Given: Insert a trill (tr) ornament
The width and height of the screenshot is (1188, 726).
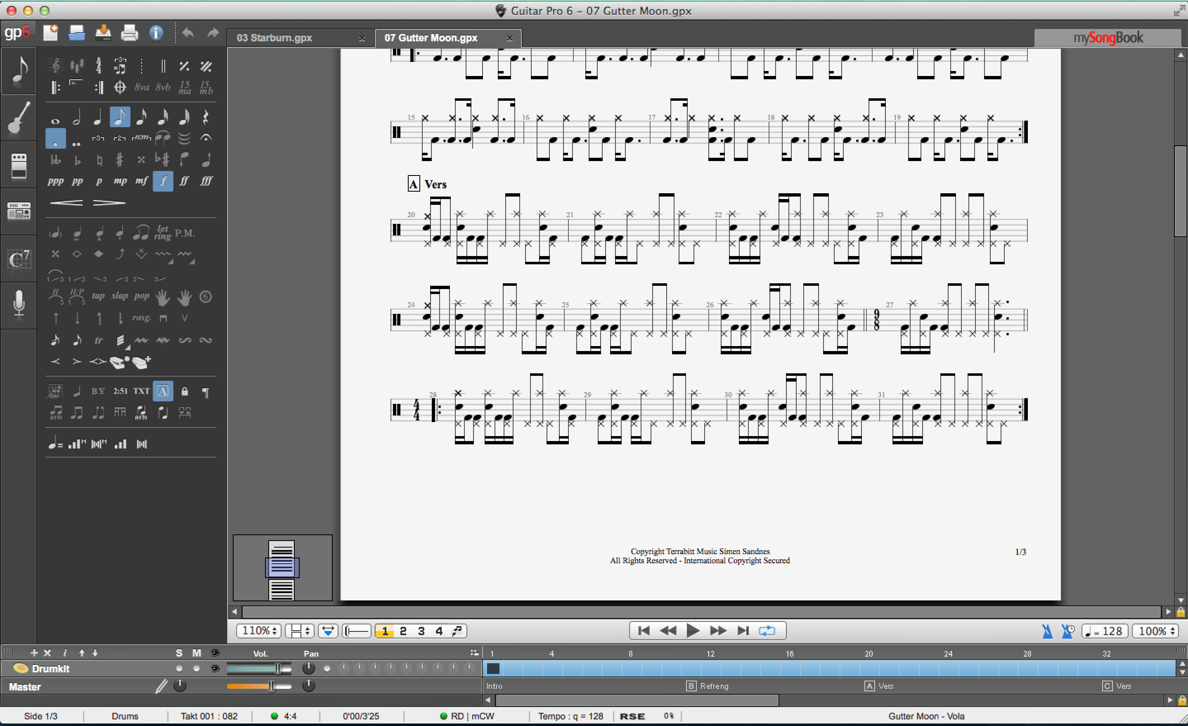Looking at the screenshot, I should [x=98, y=340].
